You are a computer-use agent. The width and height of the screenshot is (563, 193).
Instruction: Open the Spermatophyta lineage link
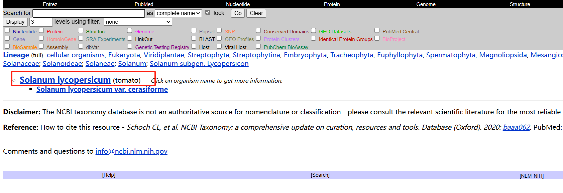(451, 55)
